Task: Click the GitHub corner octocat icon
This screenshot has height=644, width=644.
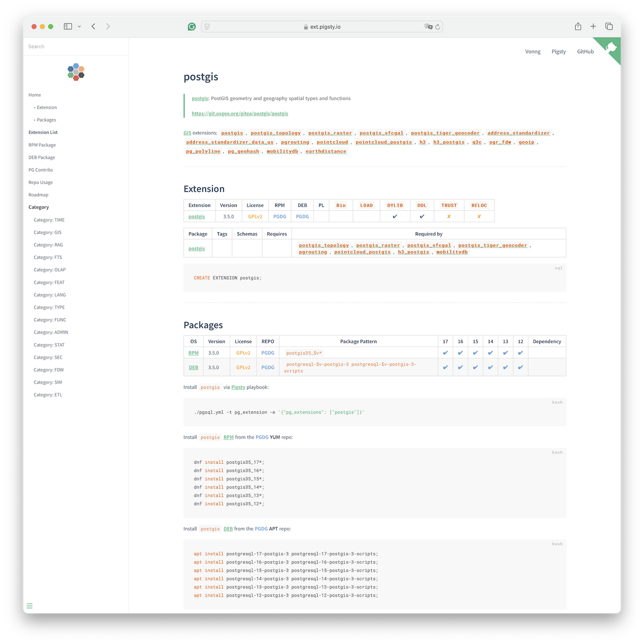Action: [611, 47]
